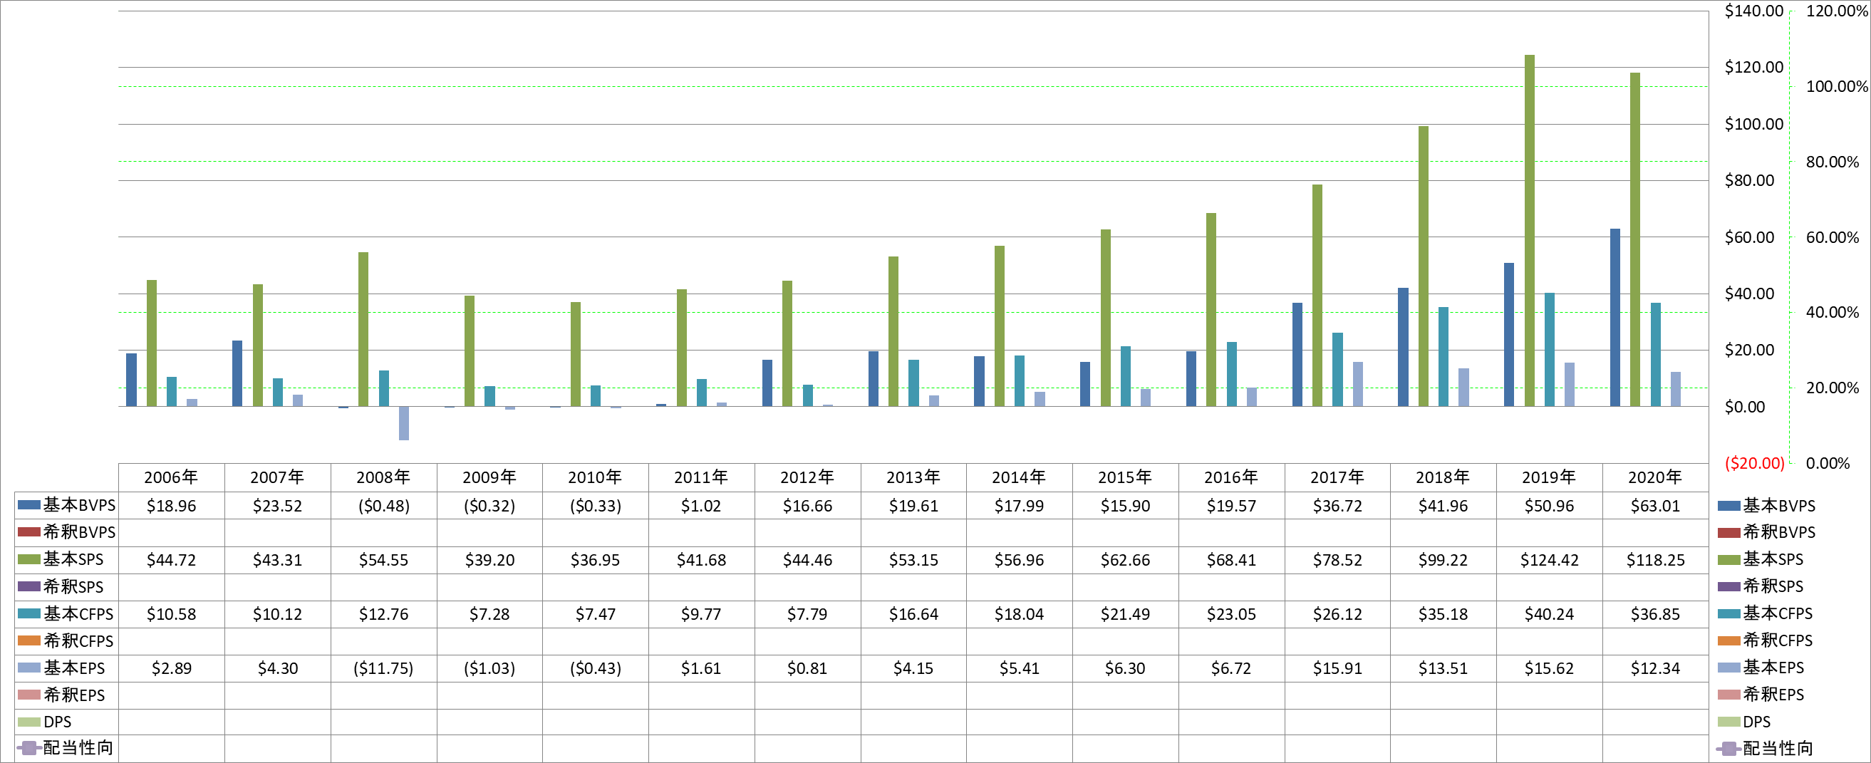The image size is (1871, 763).
Task: Click the 0.00% secondary axis label
Action: (1828, 463)
